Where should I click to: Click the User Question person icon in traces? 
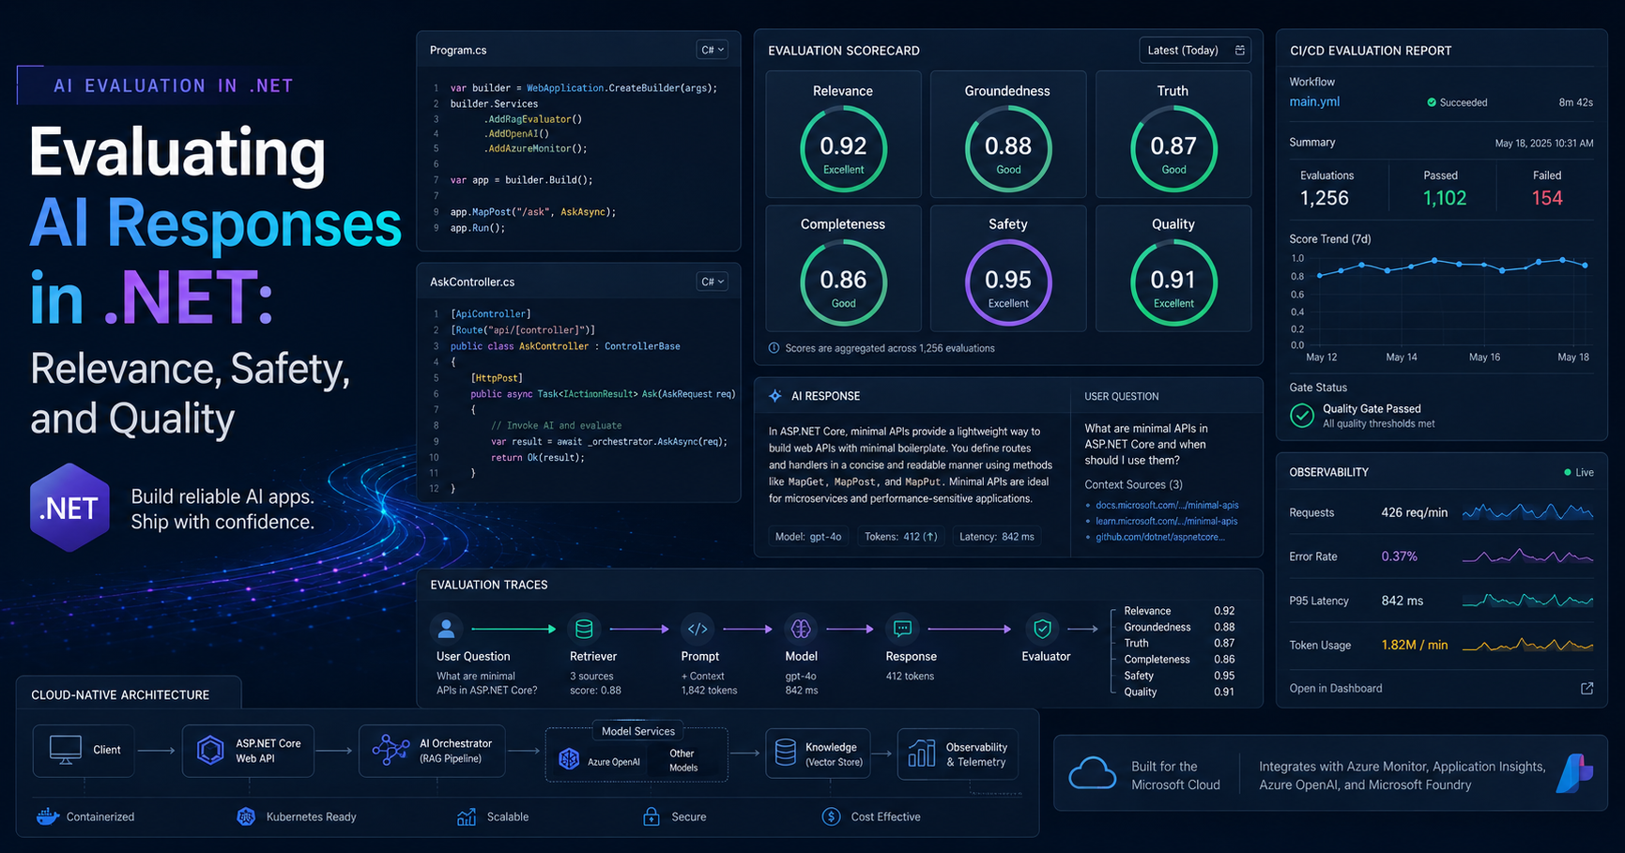446,628
